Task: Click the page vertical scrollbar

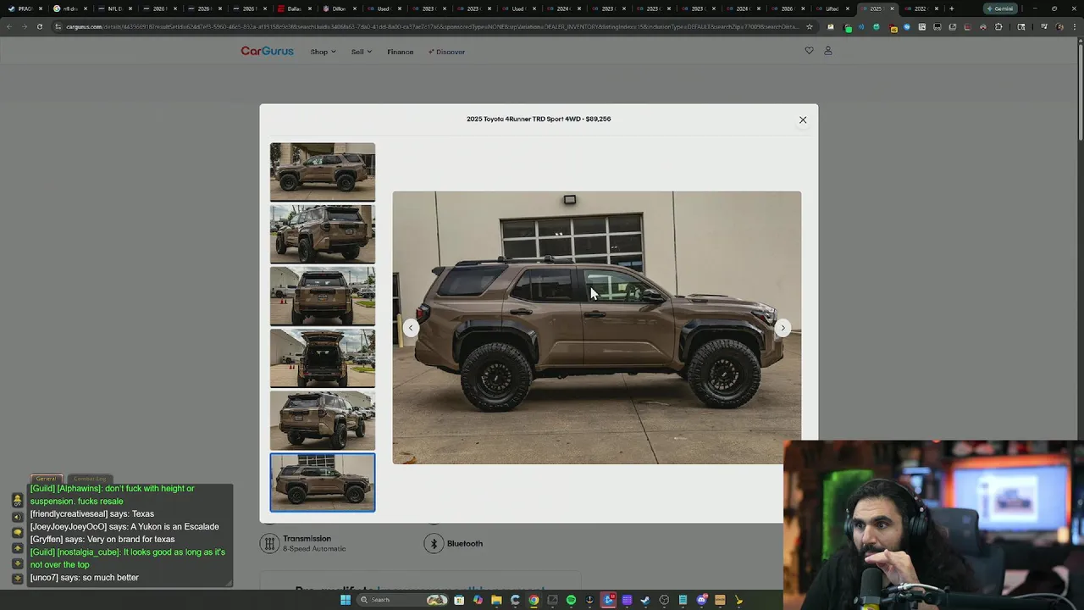Action: (x=1080, y=93)
